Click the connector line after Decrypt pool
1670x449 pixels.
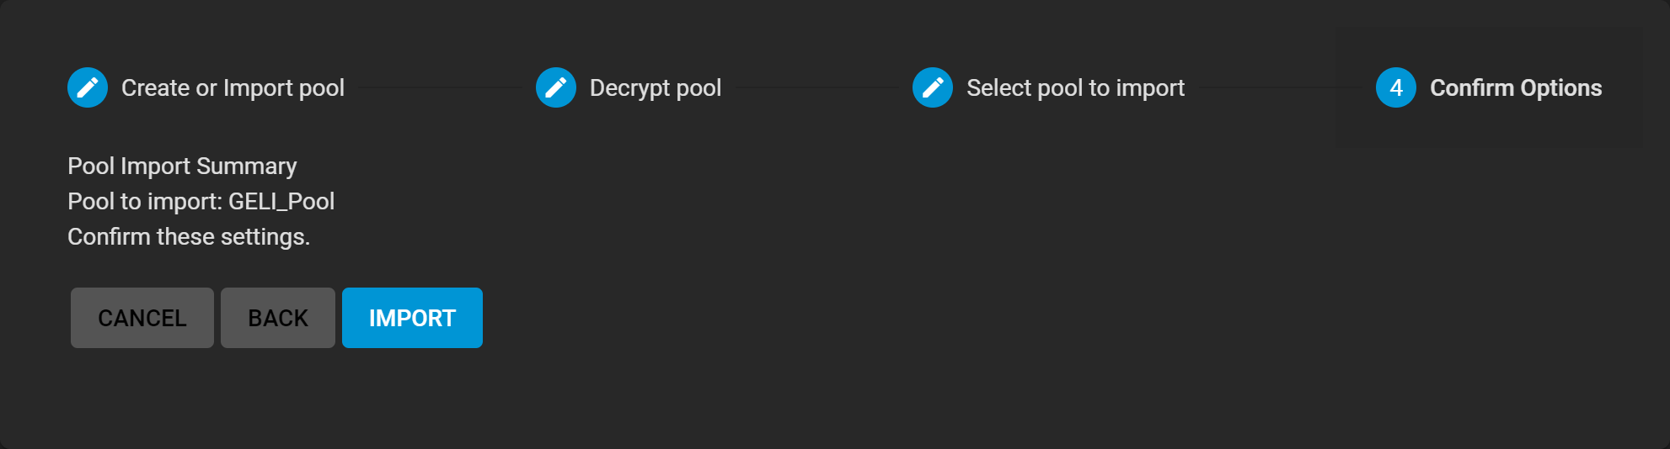click(816, 87)
